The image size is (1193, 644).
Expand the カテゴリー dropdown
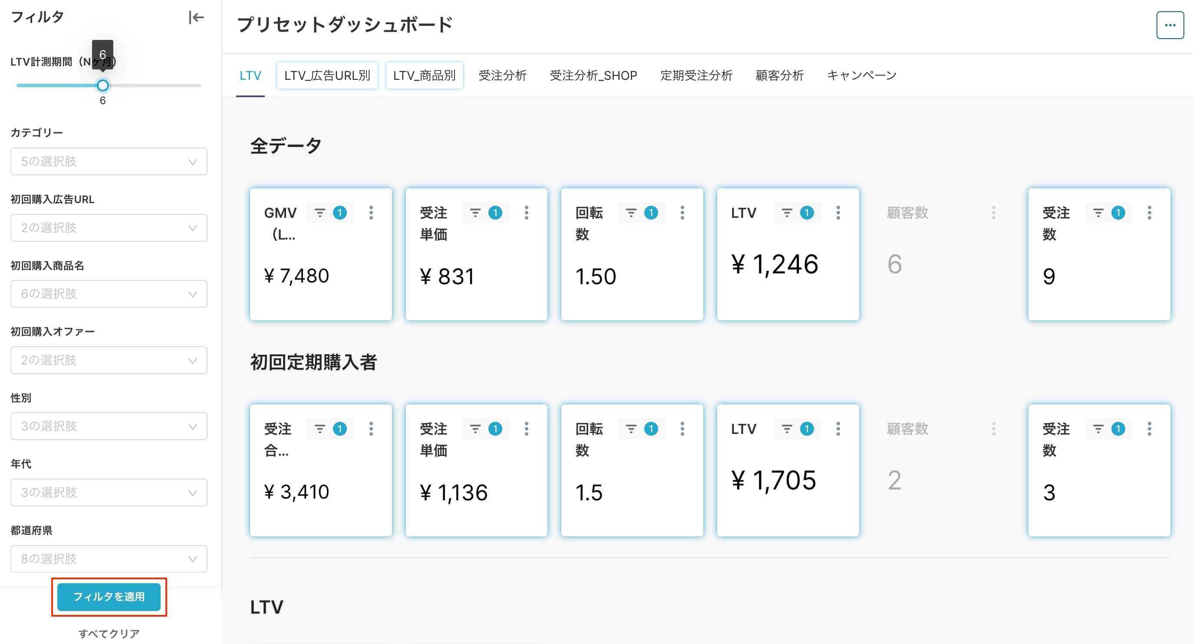[x=109, y=161]
